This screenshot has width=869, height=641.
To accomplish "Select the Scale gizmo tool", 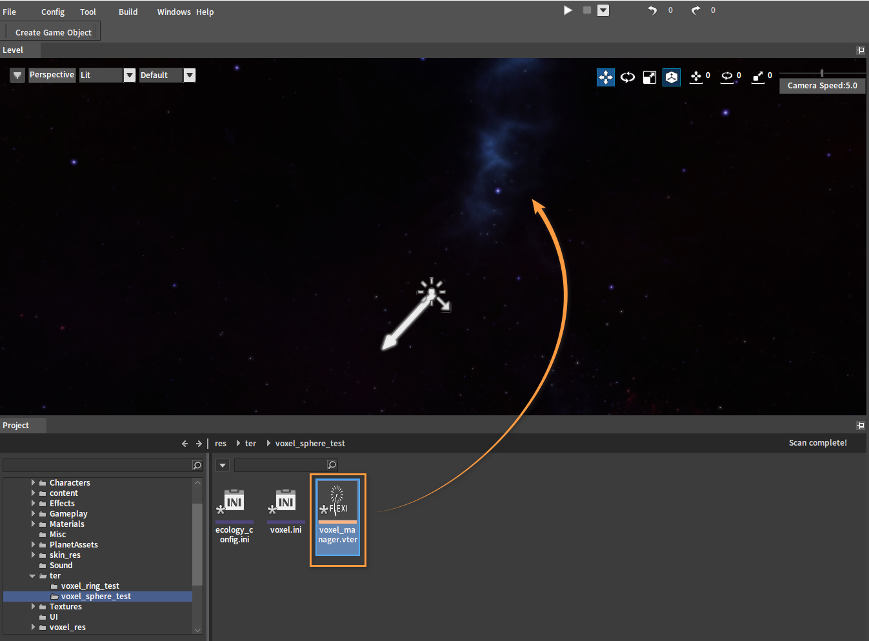I will pyautogui.click(x=650, y=77).
